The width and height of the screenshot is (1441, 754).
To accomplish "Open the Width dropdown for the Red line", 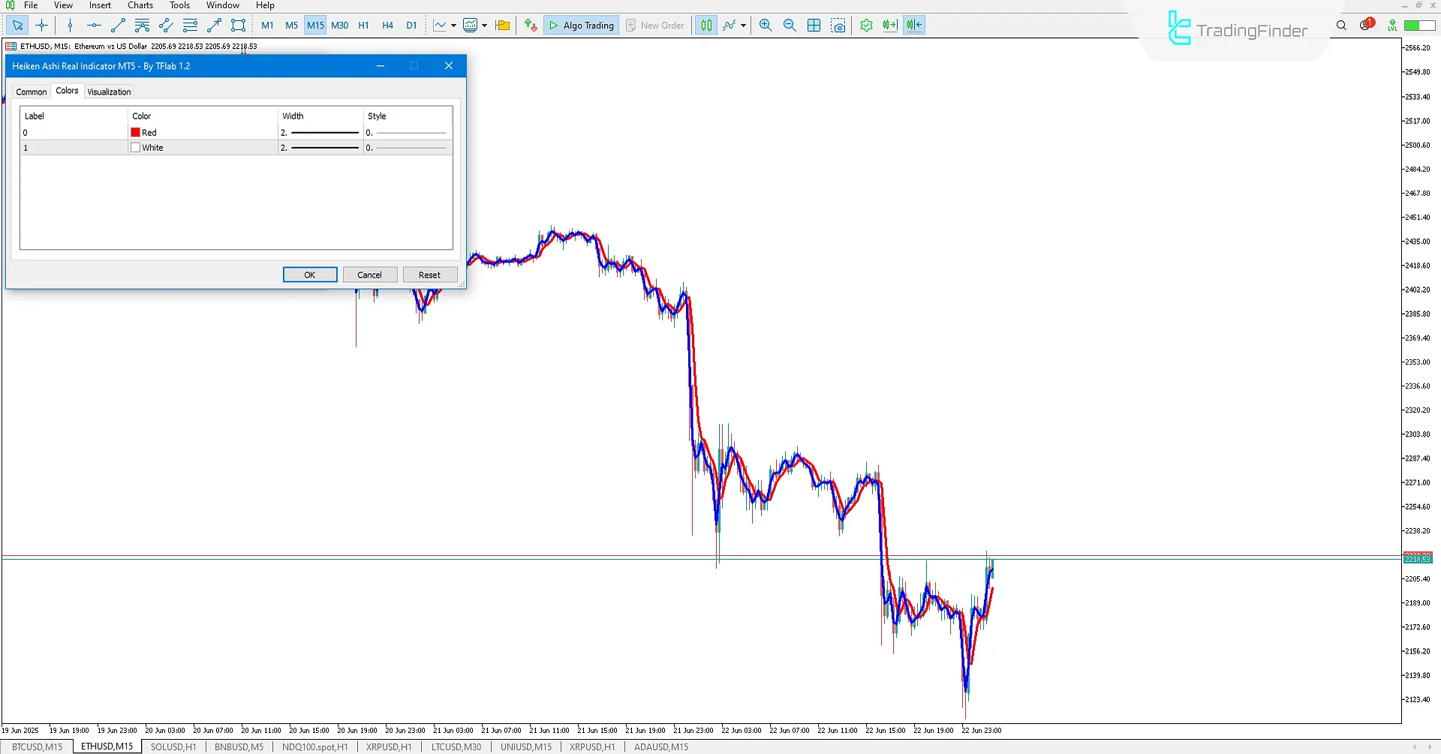I will click(x=319, y=132).
